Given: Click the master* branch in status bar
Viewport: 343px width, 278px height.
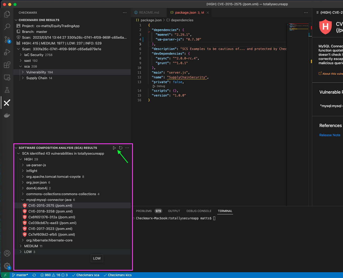Looking at the screenshot, I should (20, 275).
